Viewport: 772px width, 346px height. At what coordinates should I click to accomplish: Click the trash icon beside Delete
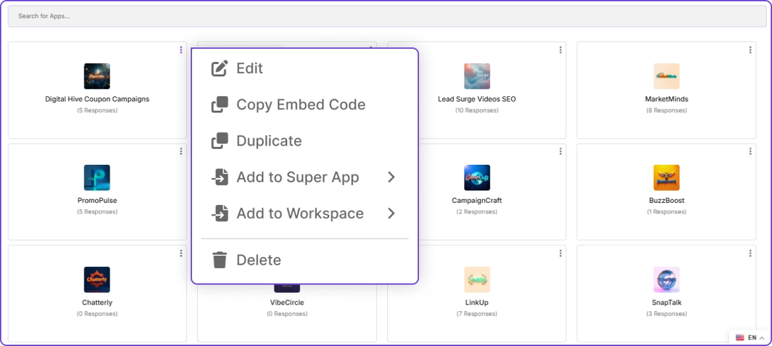pos(220,260)
